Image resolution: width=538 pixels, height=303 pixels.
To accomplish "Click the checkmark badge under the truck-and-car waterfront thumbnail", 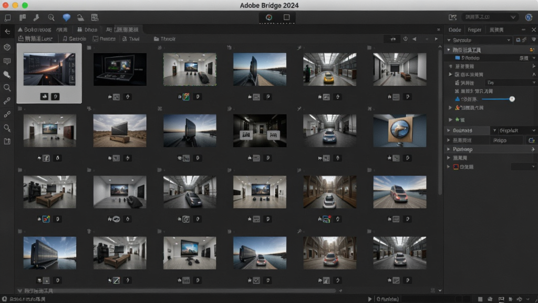I will 256,280.
